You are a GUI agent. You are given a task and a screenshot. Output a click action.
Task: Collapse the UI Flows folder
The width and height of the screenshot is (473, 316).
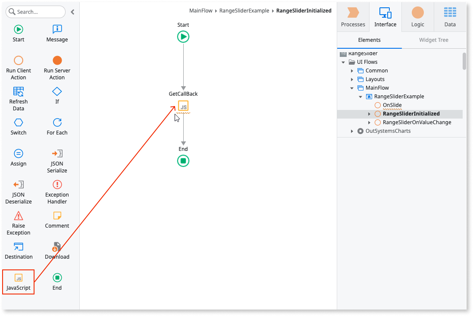click(x=343, y=62)
